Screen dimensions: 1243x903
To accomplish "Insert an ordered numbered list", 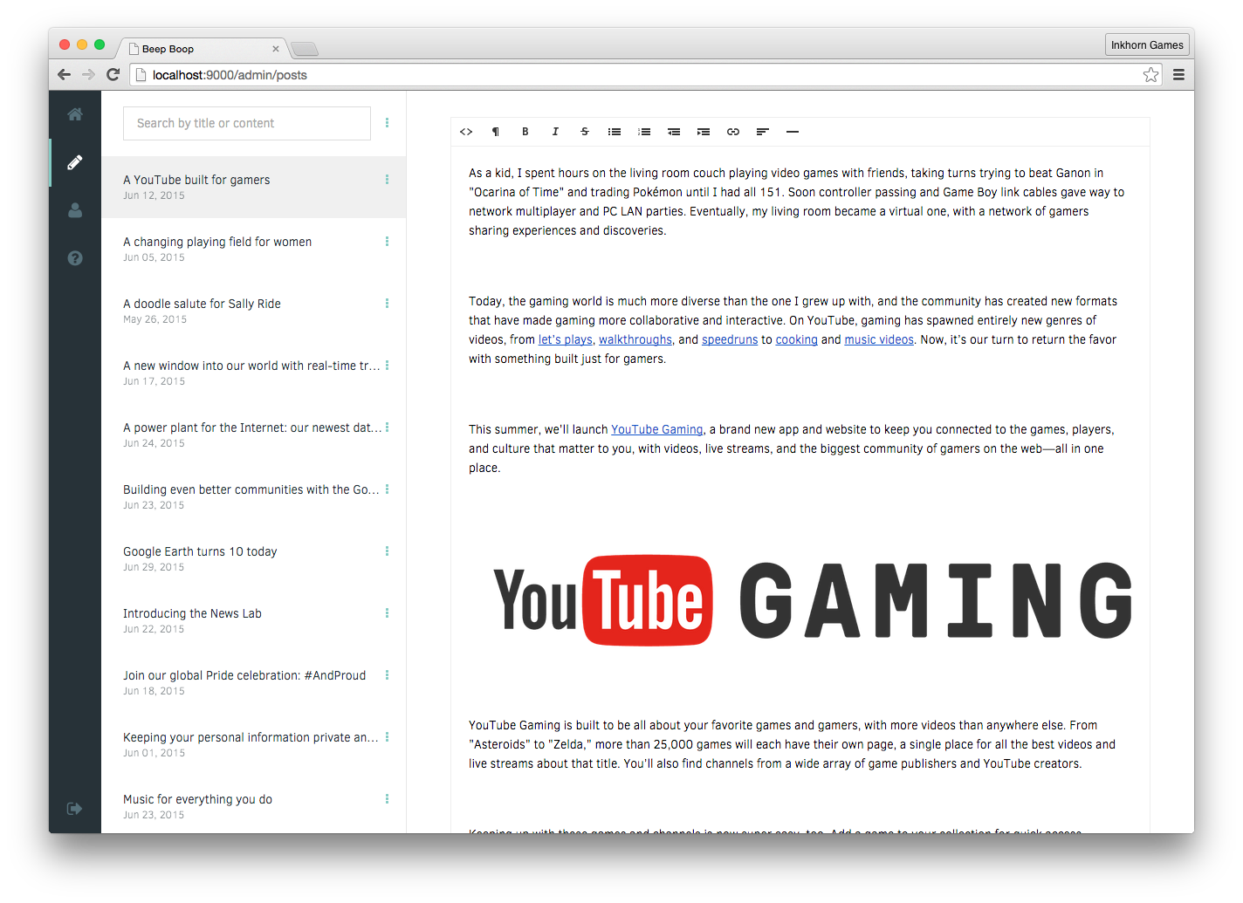I will coord(644,132).
